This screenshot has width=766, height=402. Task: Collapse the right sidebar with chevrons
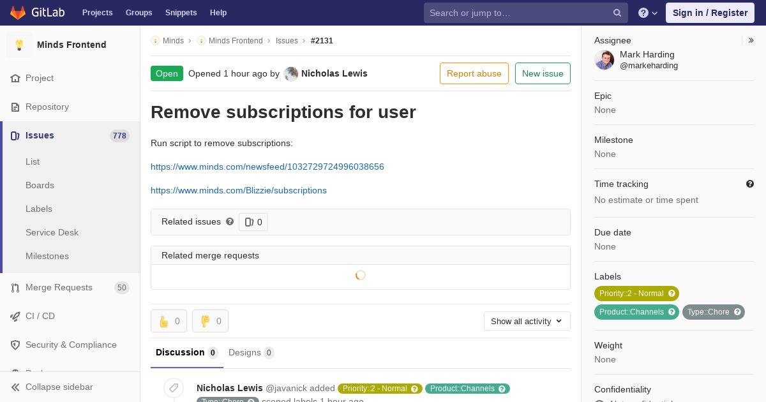pyautogui.click(x=751, y=40)
